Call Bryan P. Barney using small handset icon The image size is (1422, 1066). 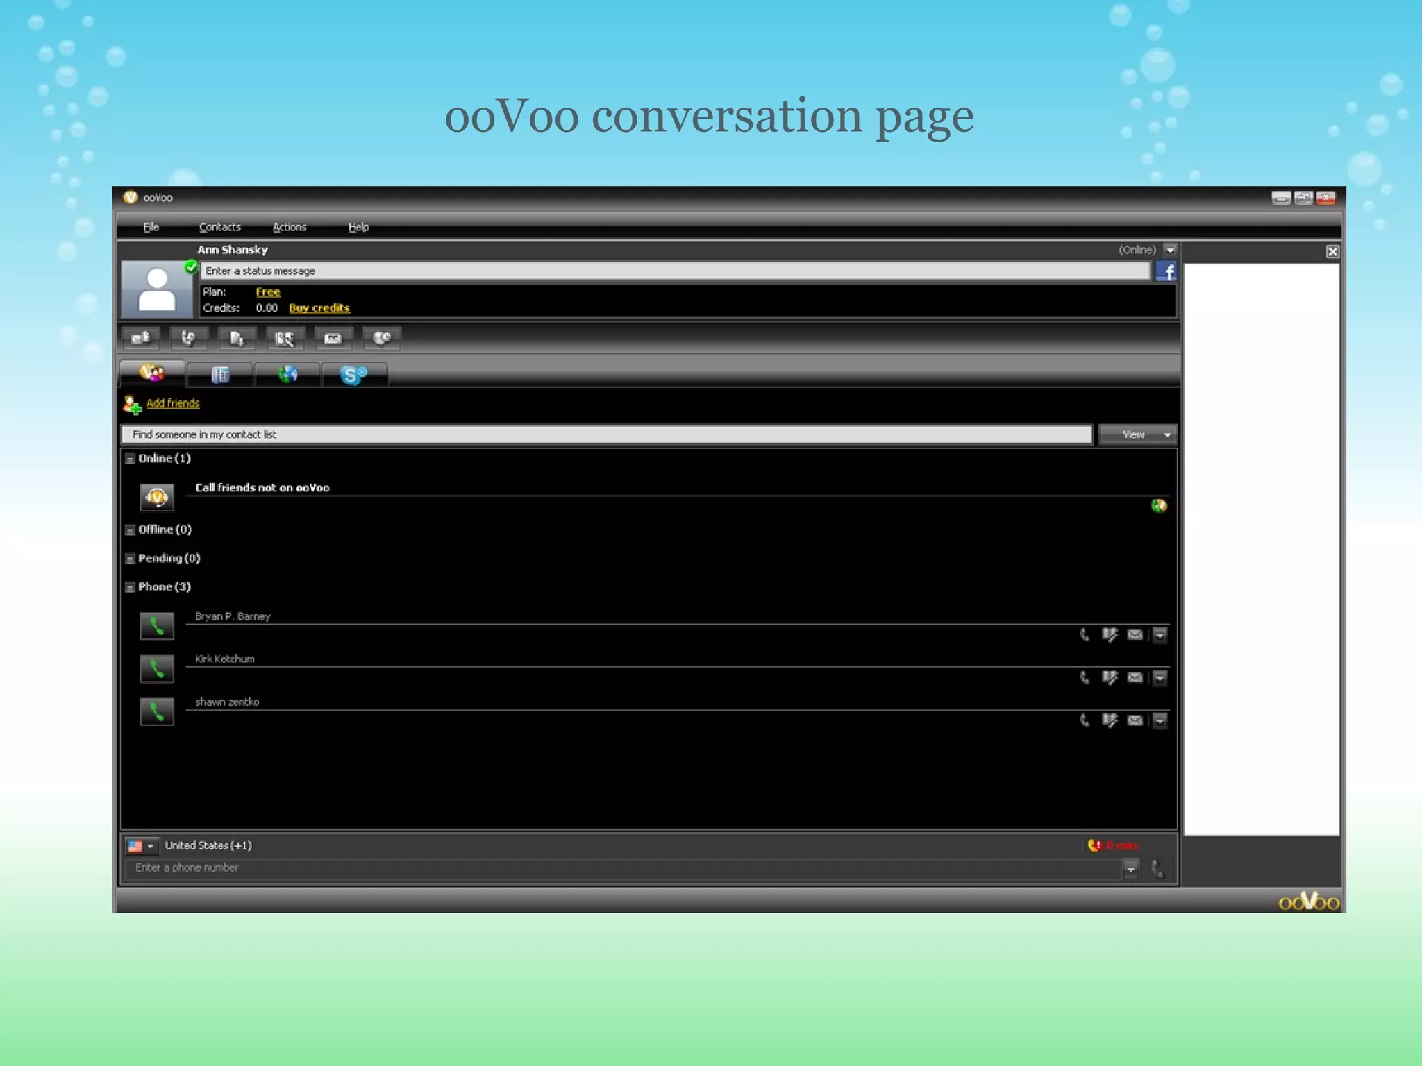click(1085, 634)
